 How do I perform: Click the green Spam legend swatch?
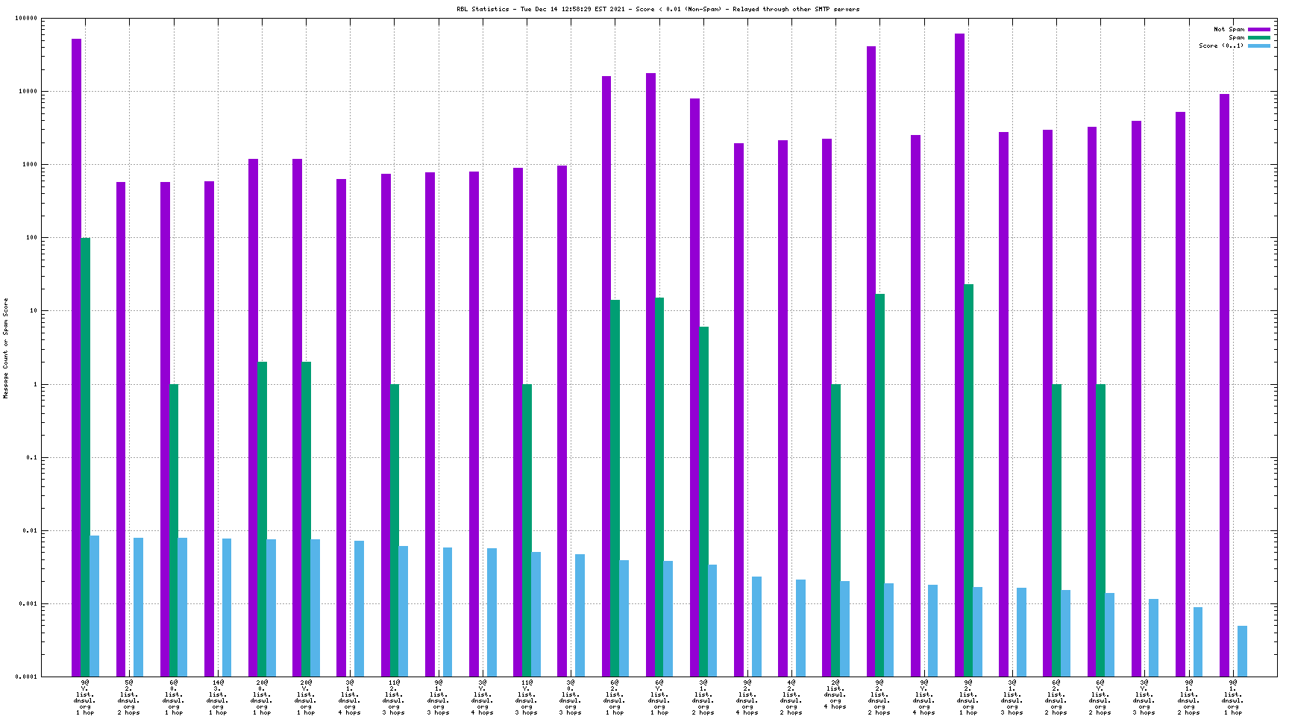1258,37
